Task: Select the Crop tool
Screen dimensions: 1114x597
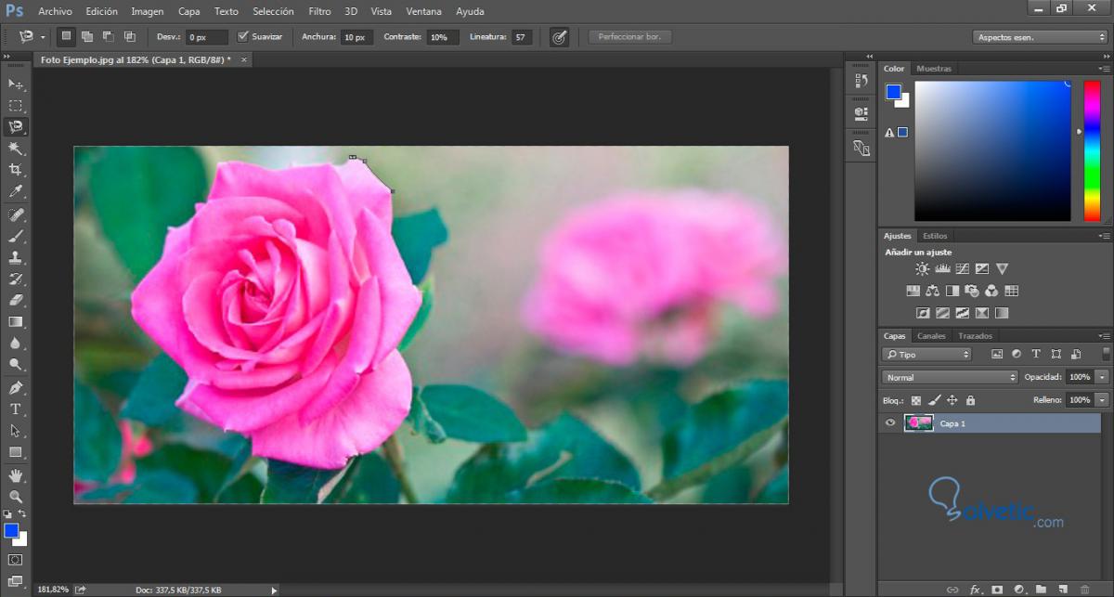Action: pyautogui.click(x=16, y=170)
